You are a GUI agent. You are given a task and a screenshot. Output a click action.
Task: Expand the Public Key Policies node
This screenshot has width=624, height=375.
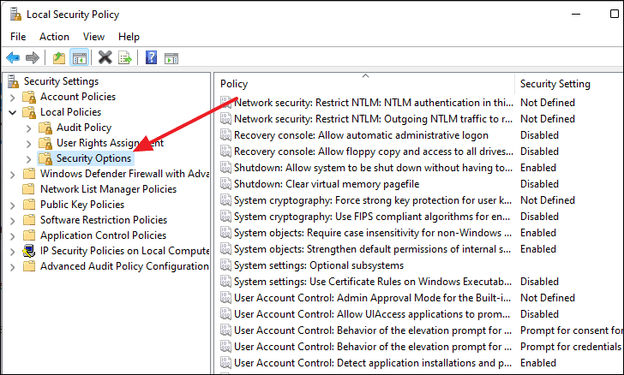(x=12, y=205)
